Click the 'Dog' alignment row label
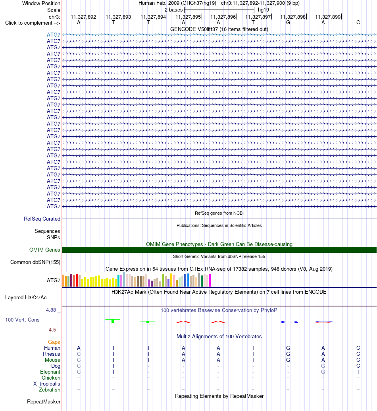The height and width of the screenshot is (411, 377). [x=56, y=366]
